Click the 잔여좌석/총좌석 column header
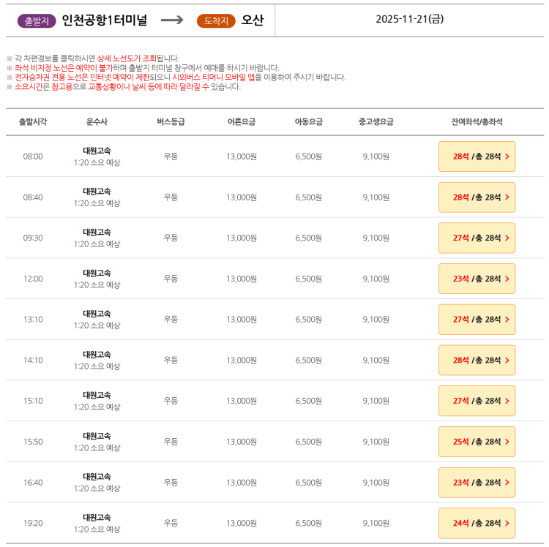 [x=477, y=122]
